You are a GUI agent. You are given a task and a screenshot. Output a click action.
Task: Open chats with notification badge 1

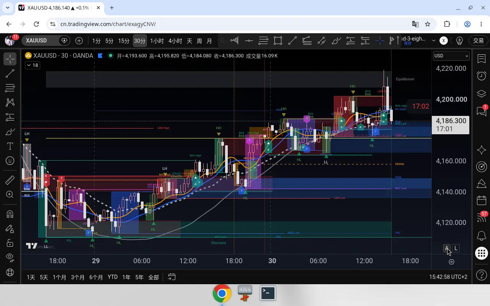pyautogui.click(x=482, y=111)
